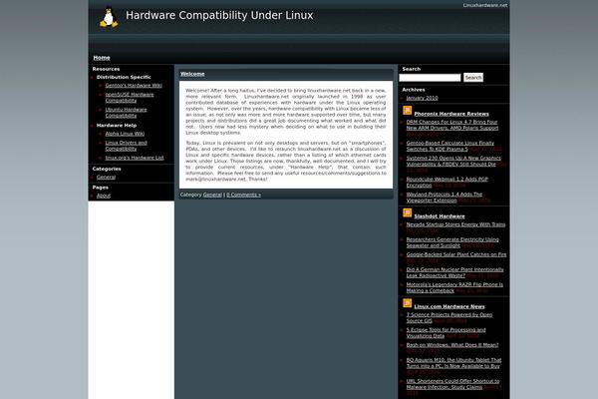
Task: Open the Phoronix Hardware Reviews RSS icon
Action: click(407, 111)
